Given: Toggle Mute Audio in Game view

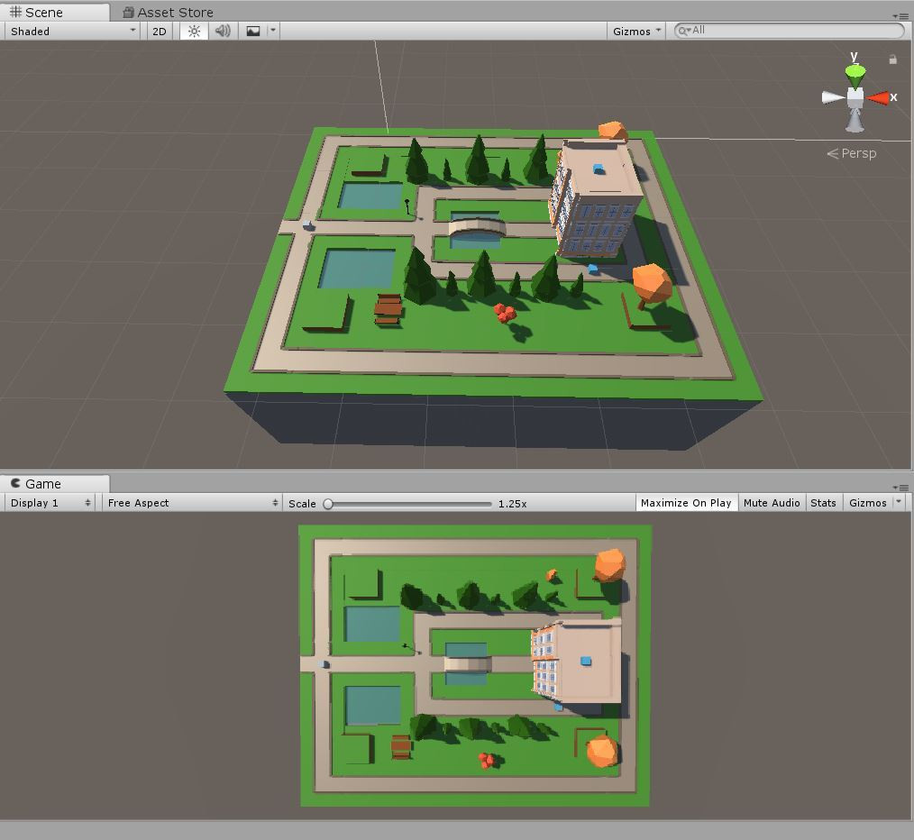Looking at the screenshot, I should pyautogui.click(x=772, y=503).
